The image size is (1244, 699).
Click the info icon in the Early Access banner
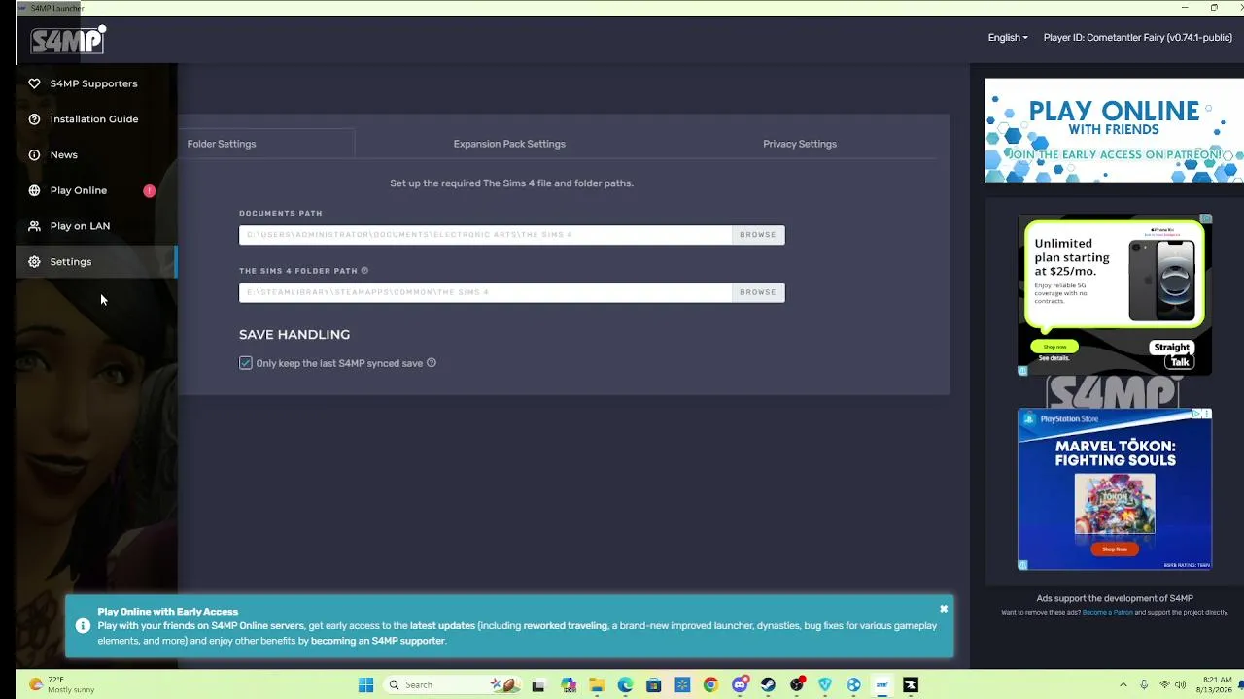[x=82, y=626]
